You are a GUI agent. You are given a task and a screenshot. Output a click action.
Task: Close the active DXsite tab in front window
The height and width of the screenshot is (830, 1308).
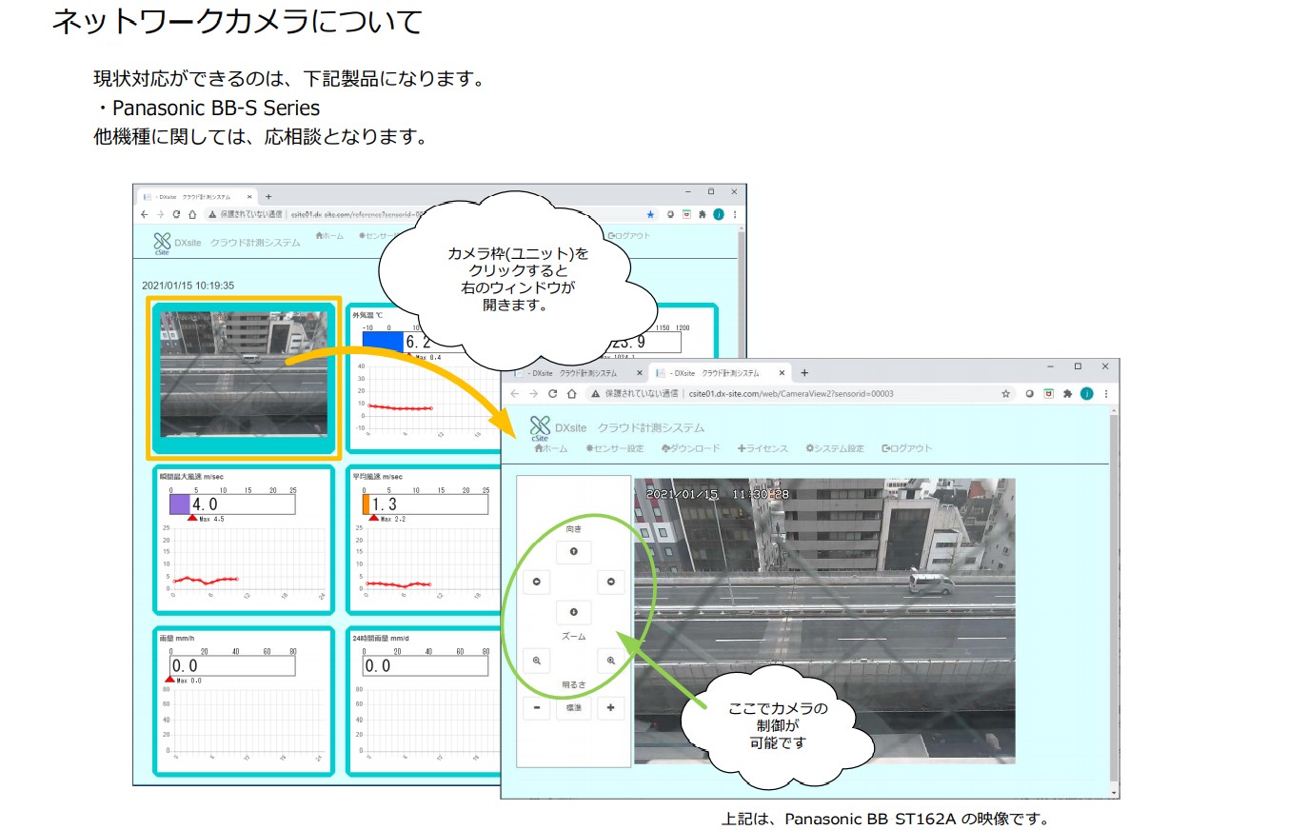pyautogui.click(x=782, y=373)
